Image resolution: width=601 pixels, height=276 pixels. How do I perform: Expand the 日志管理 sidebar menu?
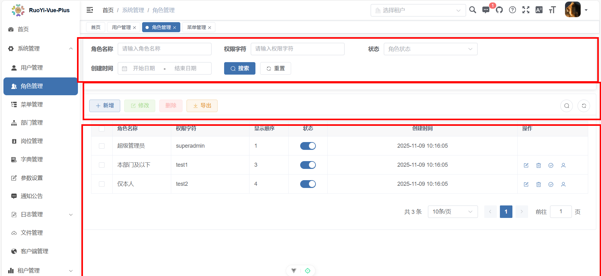coord(41,214)
